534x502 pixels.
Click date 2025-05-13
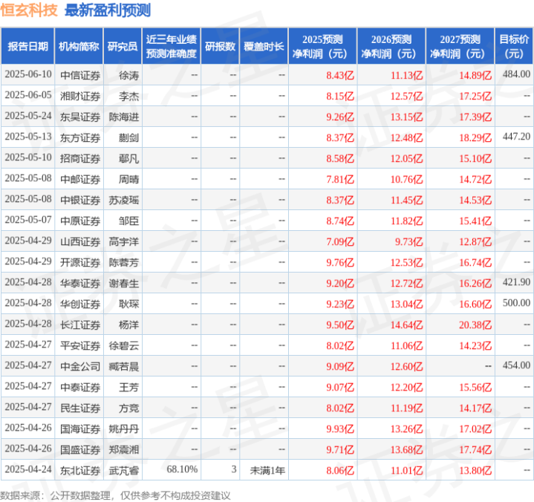tap(28, 137)
